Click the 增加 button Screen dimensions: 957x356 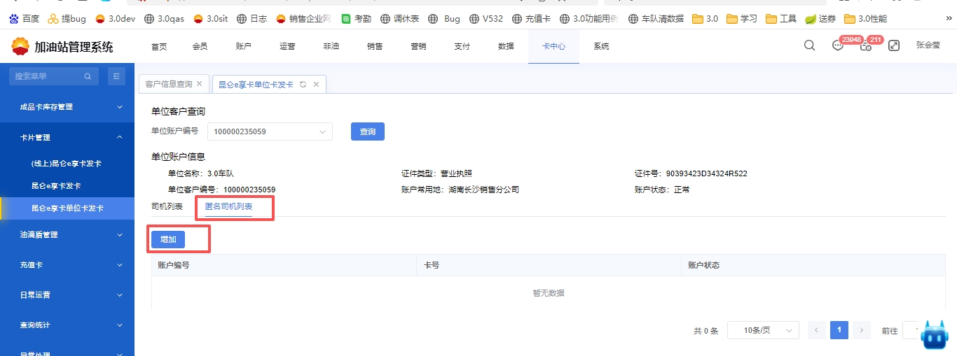click(168, 240)
